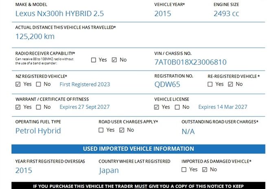Toggle Imported As Damaged Vehicle No box
This screenshot has height=189, width=276.
pyautogui.click(x=204, y=170)
